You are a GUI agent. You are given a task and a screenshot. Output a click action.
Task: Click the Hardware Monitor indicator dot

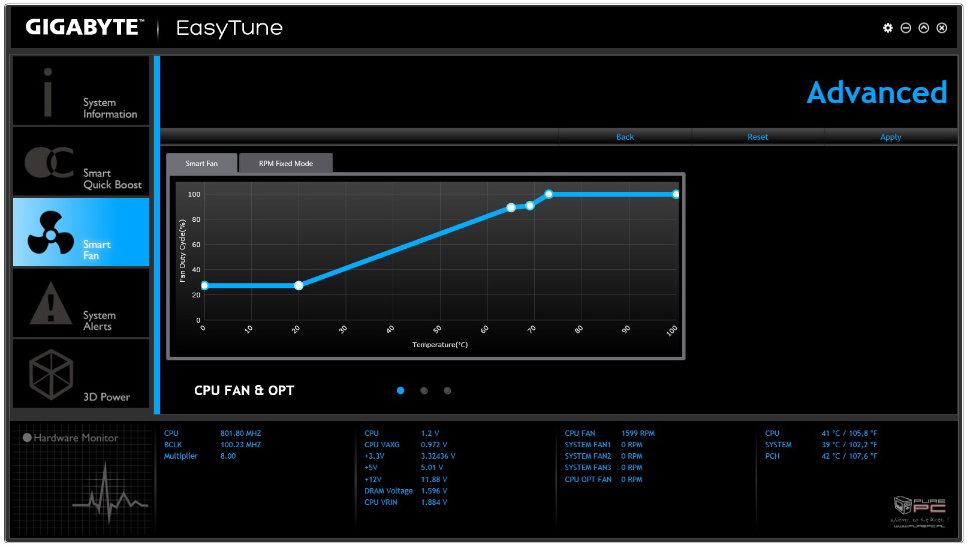click(27, 437)
